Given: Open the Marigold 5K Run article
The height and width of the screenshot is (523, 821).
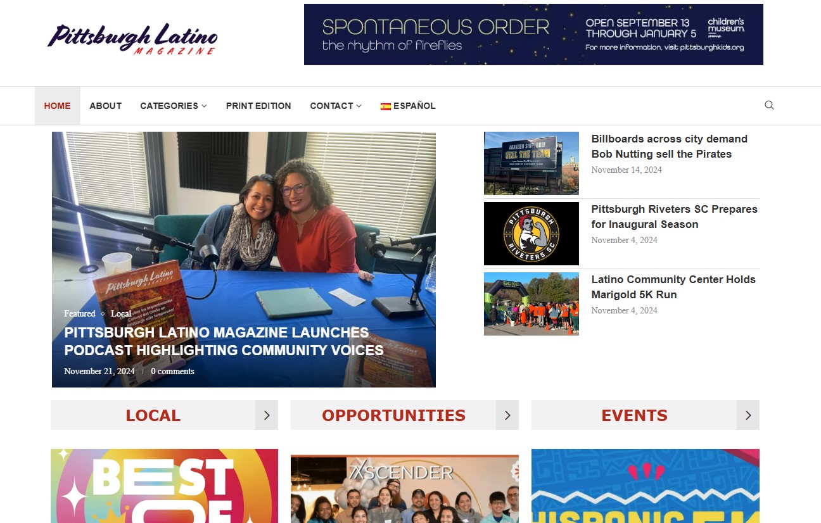Looking at the screenshot, I should point(673,287).
